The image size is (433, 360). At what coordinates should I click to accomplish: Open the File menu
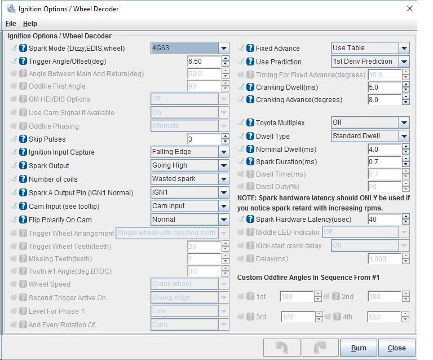[x=11, y=24]
